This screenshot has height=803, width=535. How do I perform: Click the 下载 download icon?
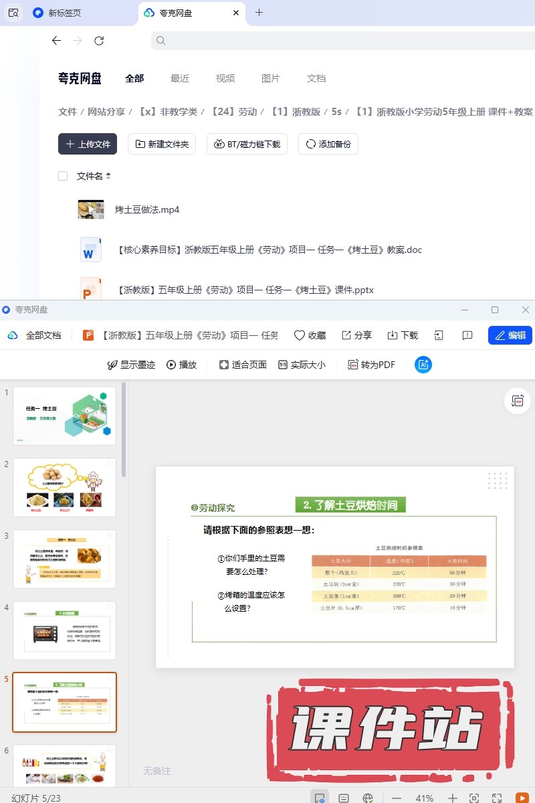[393, 335]
